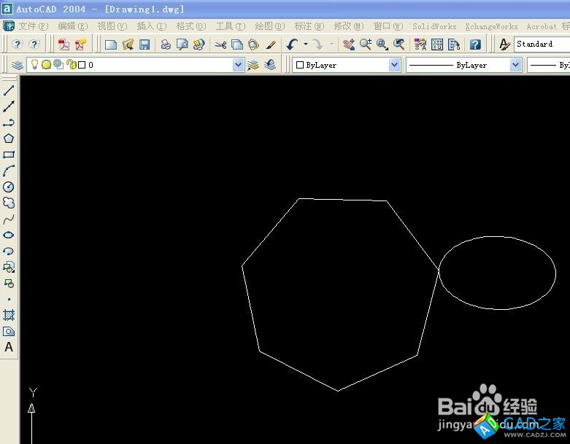Activate the Circle tool
The image size is (570, 444).
pos(9,187)
